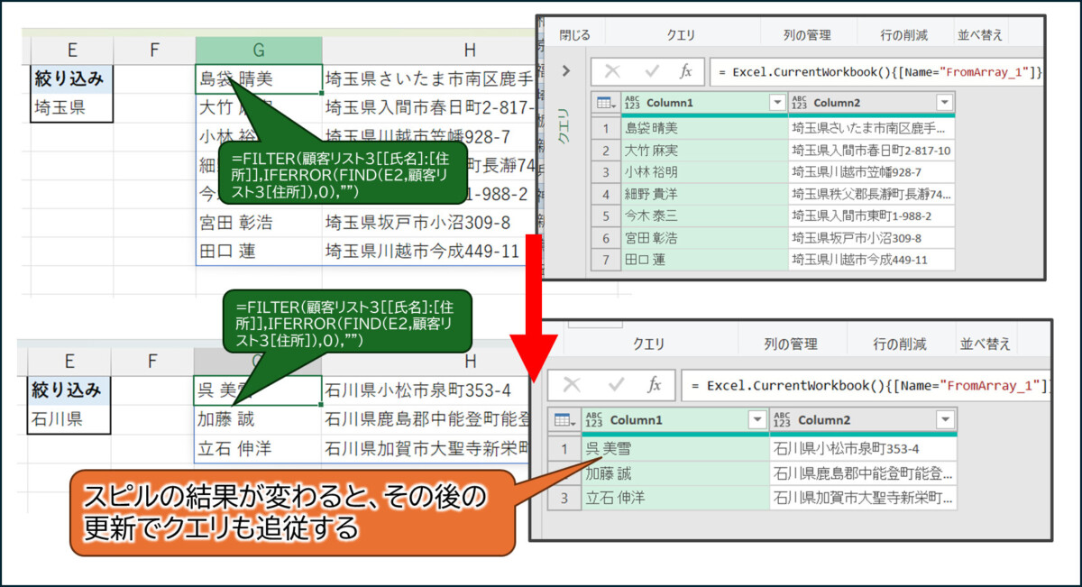Open クエリ ribbon group in 埼玉県 editor
Image resolution: width=1082 pixels, height=587 pixels.
tap(681, 35)
